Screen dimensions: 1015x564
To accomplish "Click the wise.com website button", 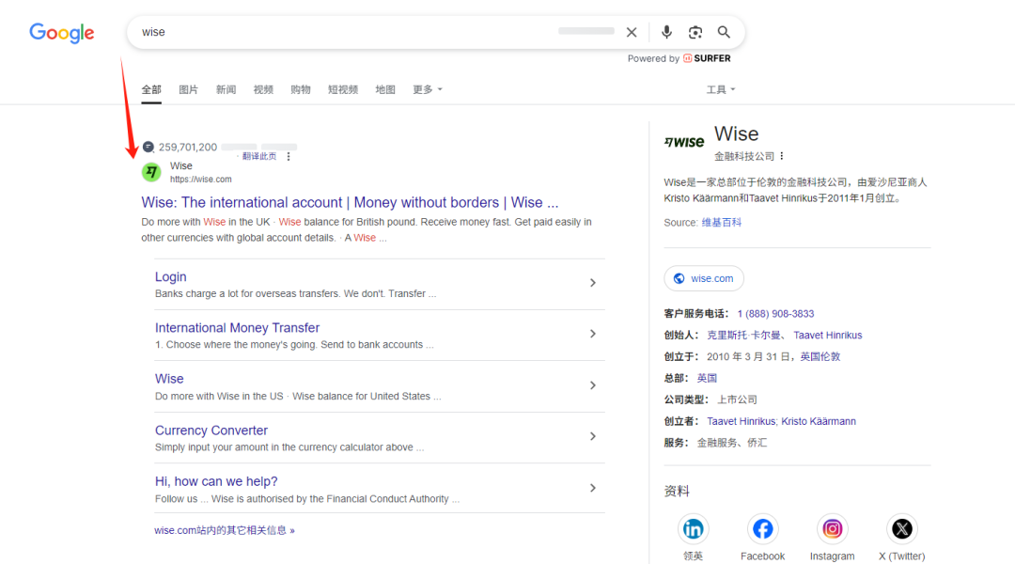I will pos(704,278).
